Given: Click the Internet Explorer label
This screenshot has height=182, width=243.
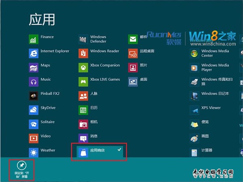Looking at the screenshot, I should (55, 51).
